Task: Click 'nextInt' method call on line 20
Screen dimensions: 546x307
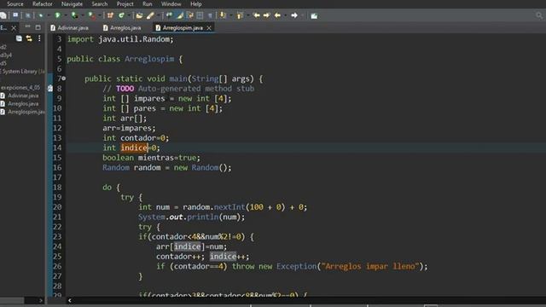Action: 229,207
